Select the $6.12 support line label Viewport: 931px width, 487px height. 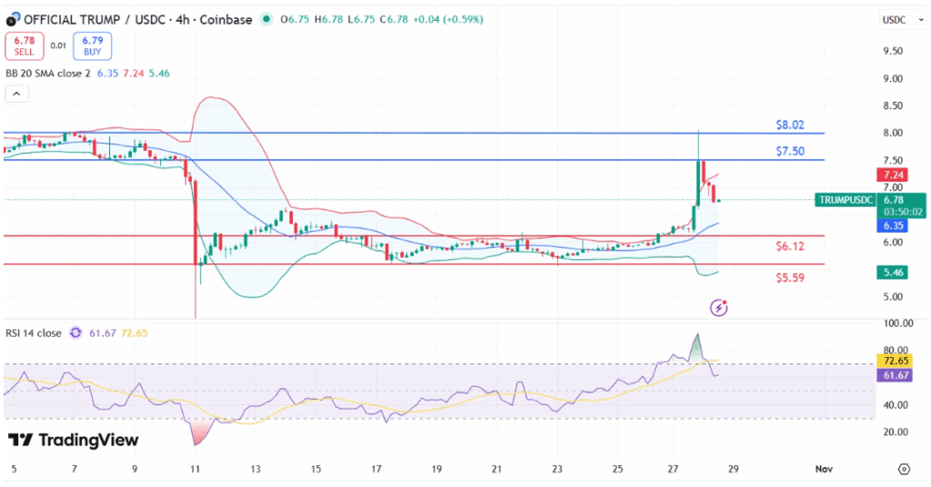(789, 246)
